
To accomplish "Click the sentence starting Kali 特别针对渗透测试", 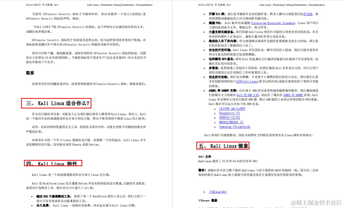I will pyautogui.click(x=258, y=135).
